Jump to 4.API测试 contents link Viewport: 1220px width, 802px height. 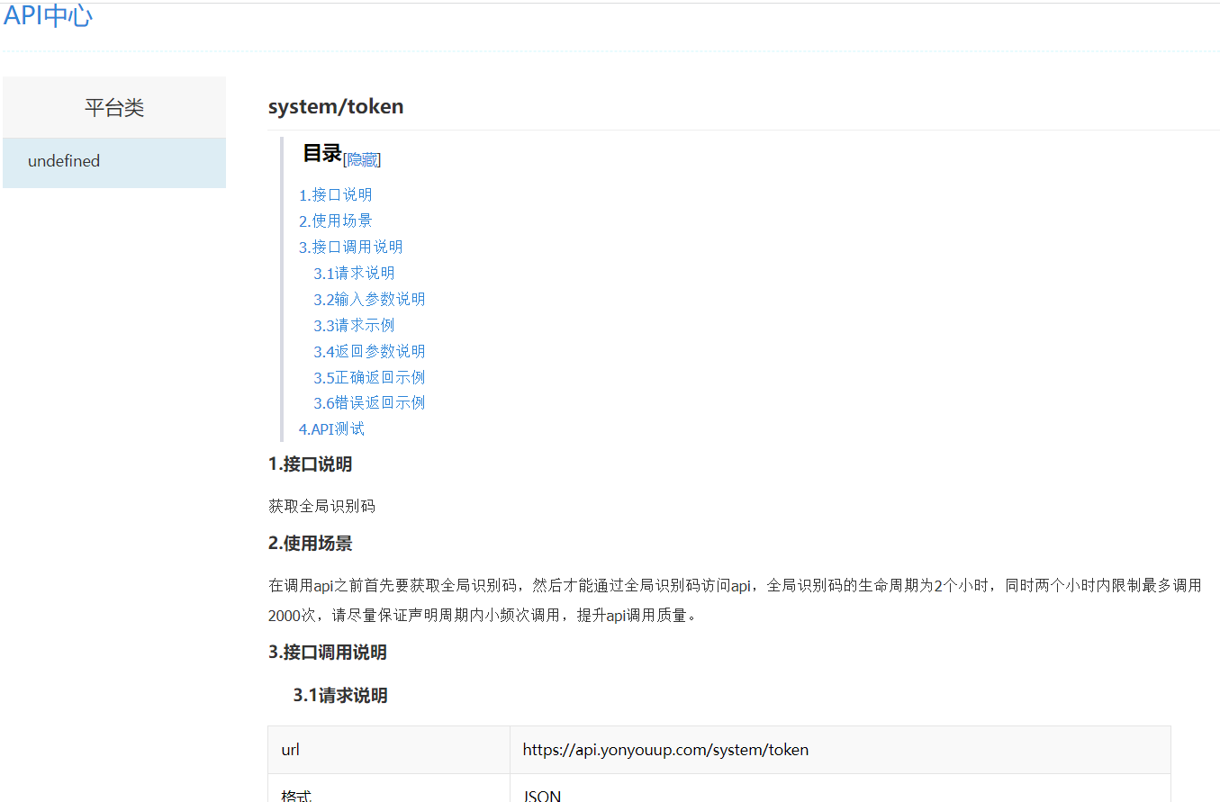331,429
